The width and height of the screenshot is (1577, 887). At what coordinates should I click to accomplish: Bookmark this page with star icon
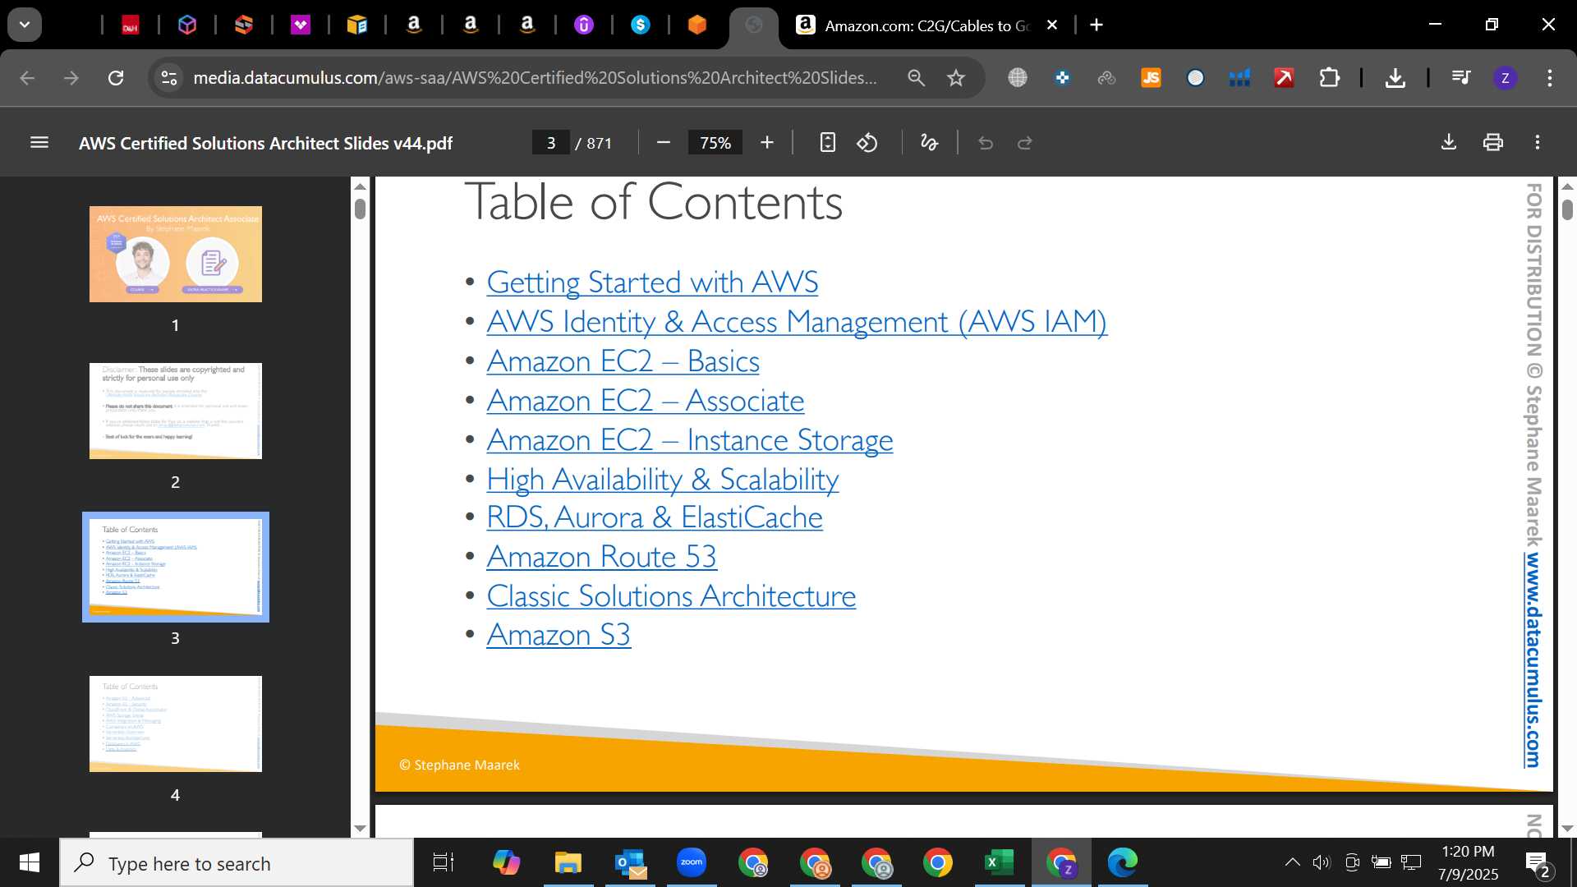point(956,78)
